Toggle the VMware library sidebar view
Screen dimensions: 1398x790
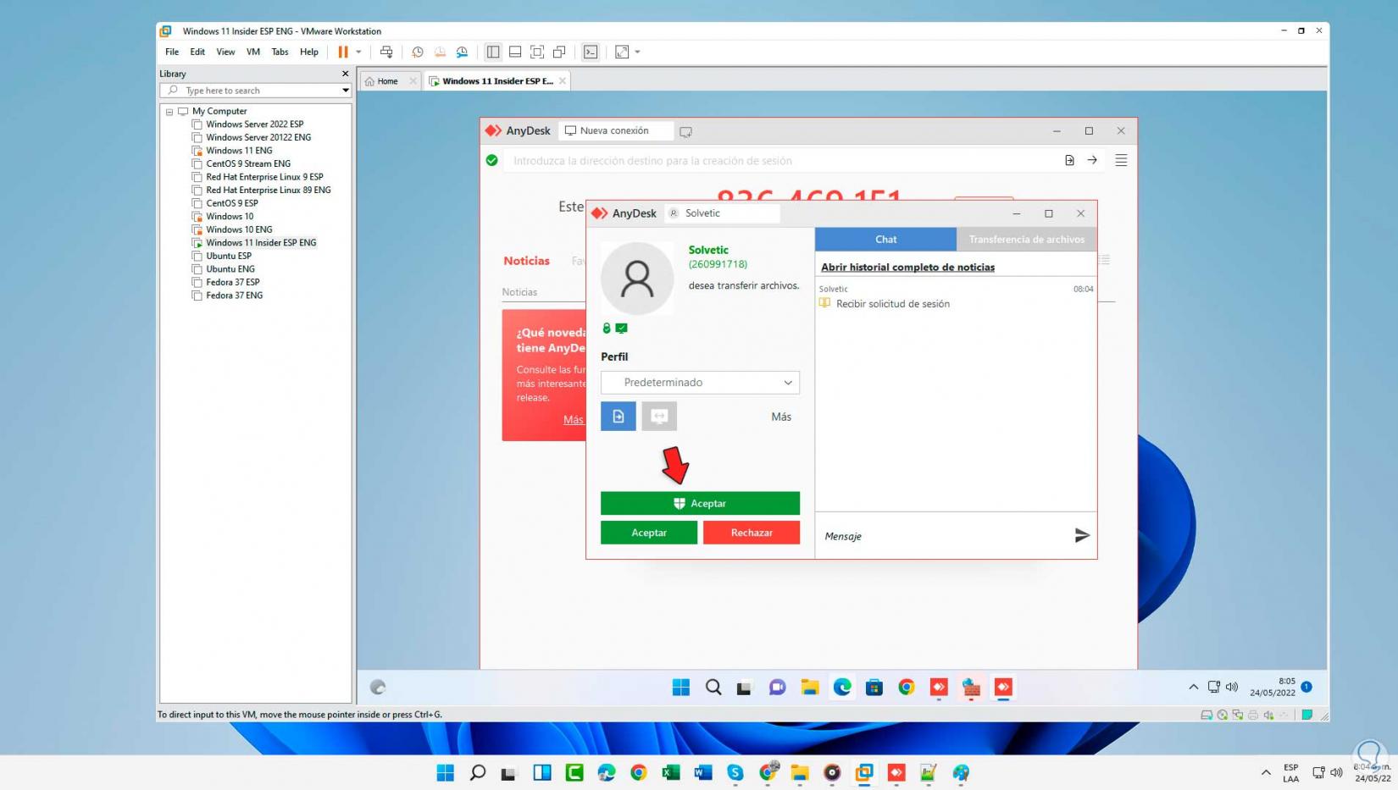[493, 52]
